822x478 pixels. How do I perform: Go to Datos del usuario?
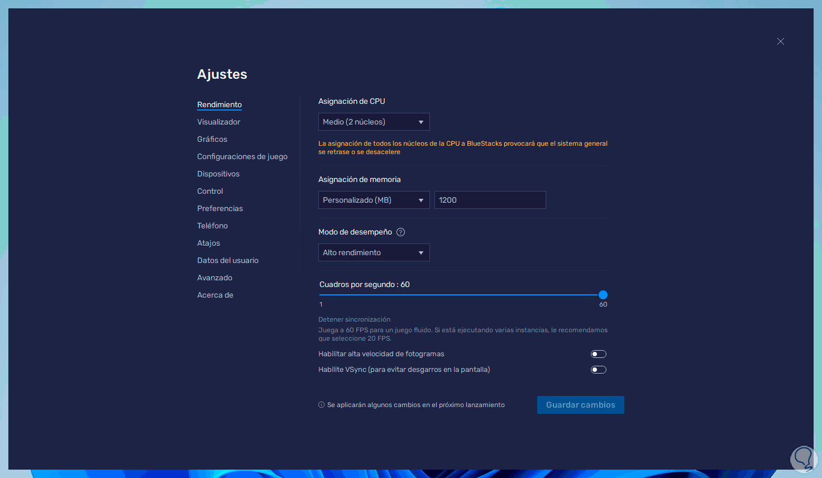pos(228,260)
